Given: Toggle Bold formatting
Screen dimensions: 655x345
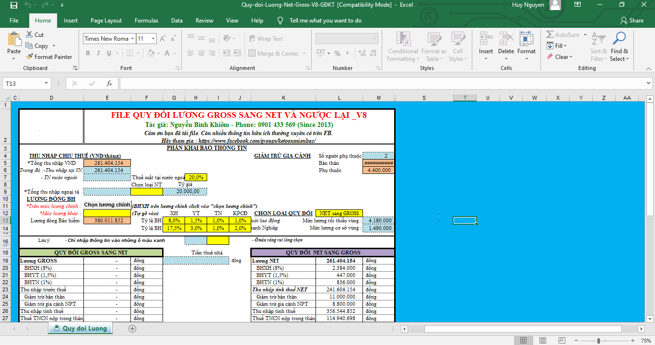Looking at the screenshot, I should [x=88, y=53].
